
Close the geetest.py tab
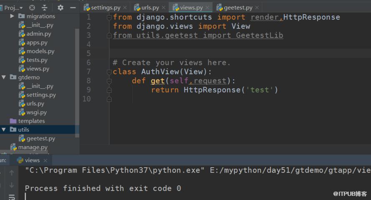(x=257, y=8)
